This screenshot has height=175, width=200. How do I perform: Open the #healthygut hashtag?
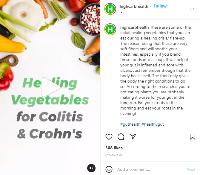pos(153,124)
